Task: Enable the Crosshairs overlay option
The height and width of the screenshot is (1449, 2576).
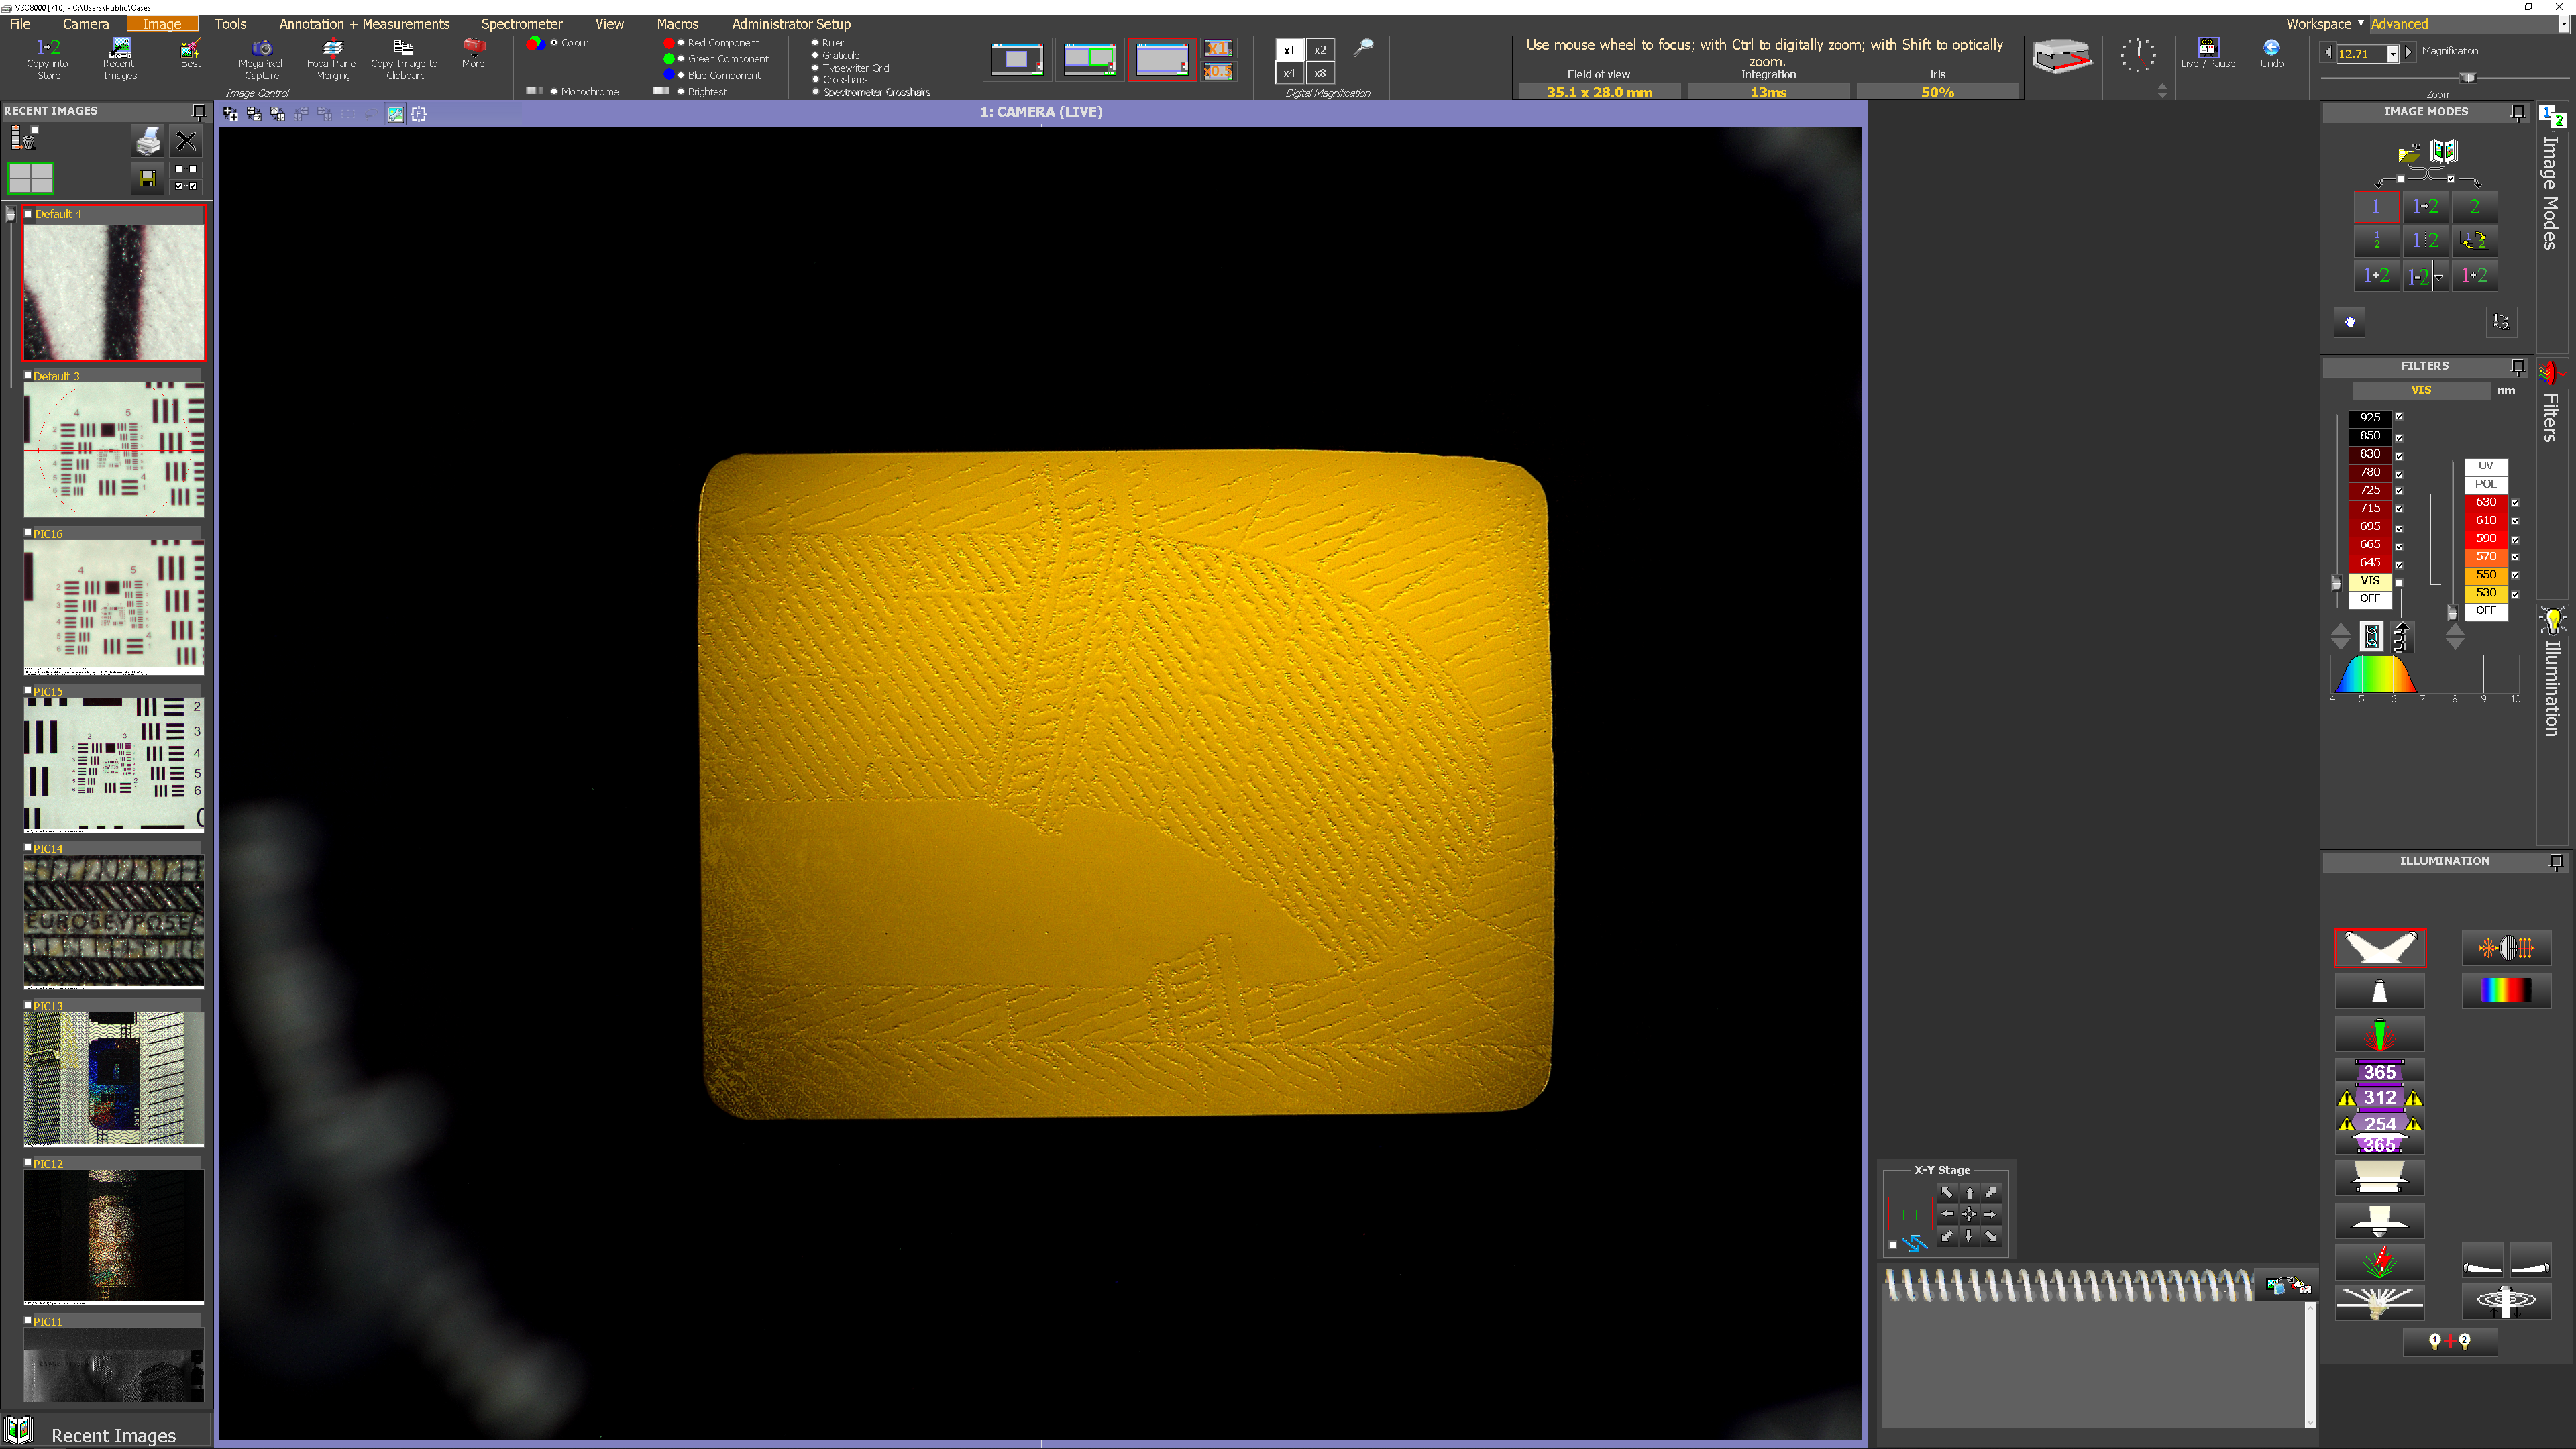Action: [x=816, y=80]
